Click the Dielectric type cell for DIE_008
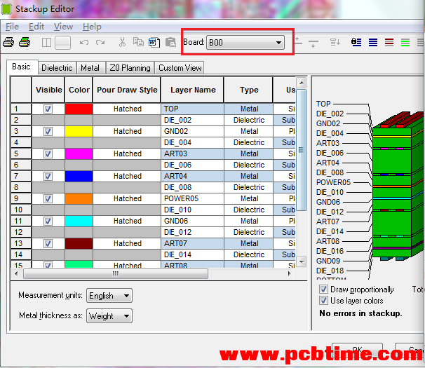The image size is (425, 368). tap(248, 188)
